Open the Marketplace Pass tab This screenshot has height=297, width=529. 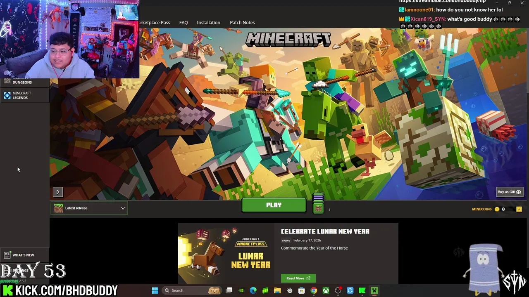click(155, 23)
